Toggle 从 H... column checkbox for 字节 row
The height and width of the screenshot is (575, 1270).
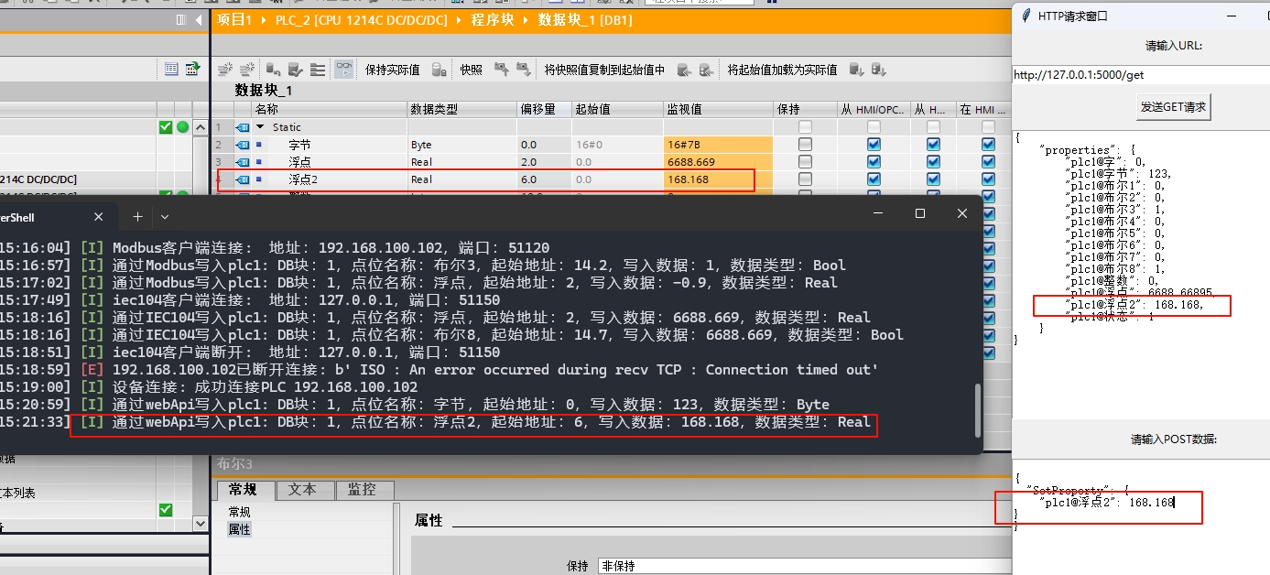pos(933,145)
